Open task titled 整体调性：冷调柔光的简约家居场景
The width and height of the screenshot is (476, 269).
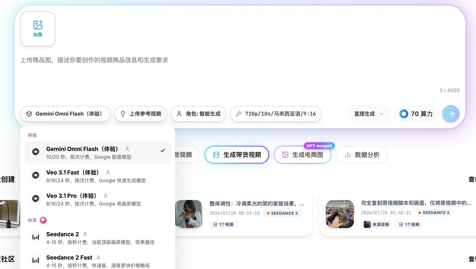click(257, 203)
